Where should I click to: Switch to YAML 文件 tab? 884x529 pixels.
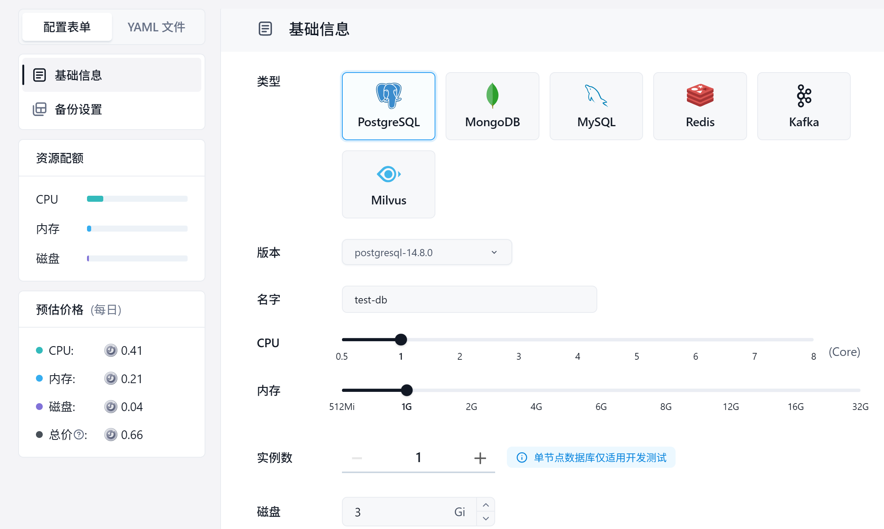(156, 27)
